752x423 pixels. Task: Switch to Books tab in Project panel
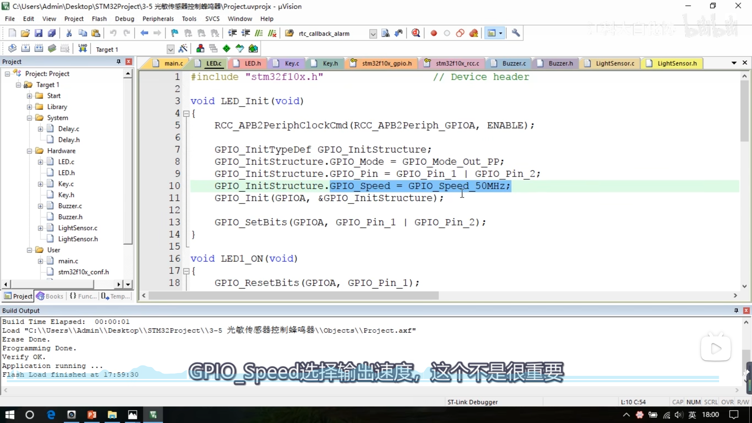[50, 296]
